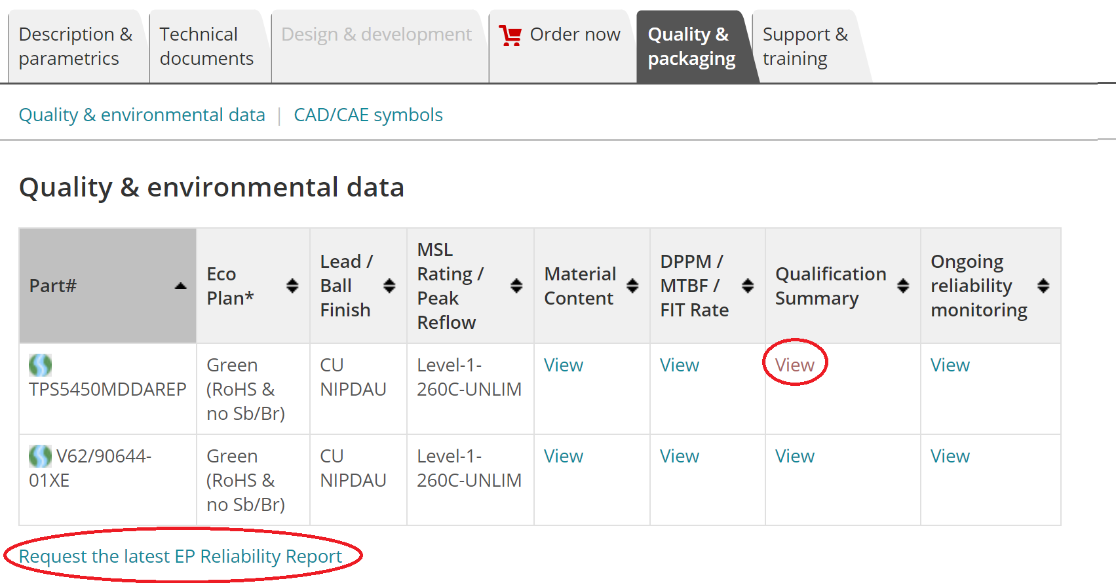The height and width of the screenshot is (583, 1116).
Task: Click the green leaf icon beside TPS5450MDDAREP
Action: [40, 365]
